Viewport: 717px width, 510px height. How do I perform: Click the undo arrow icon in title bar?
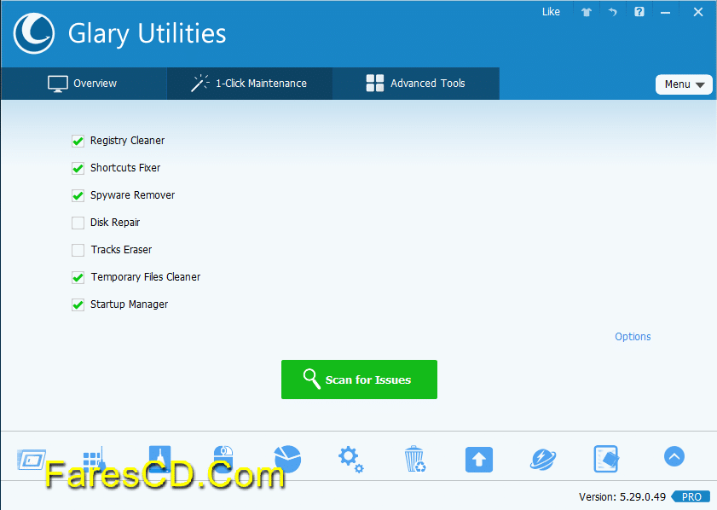[613, 12]
